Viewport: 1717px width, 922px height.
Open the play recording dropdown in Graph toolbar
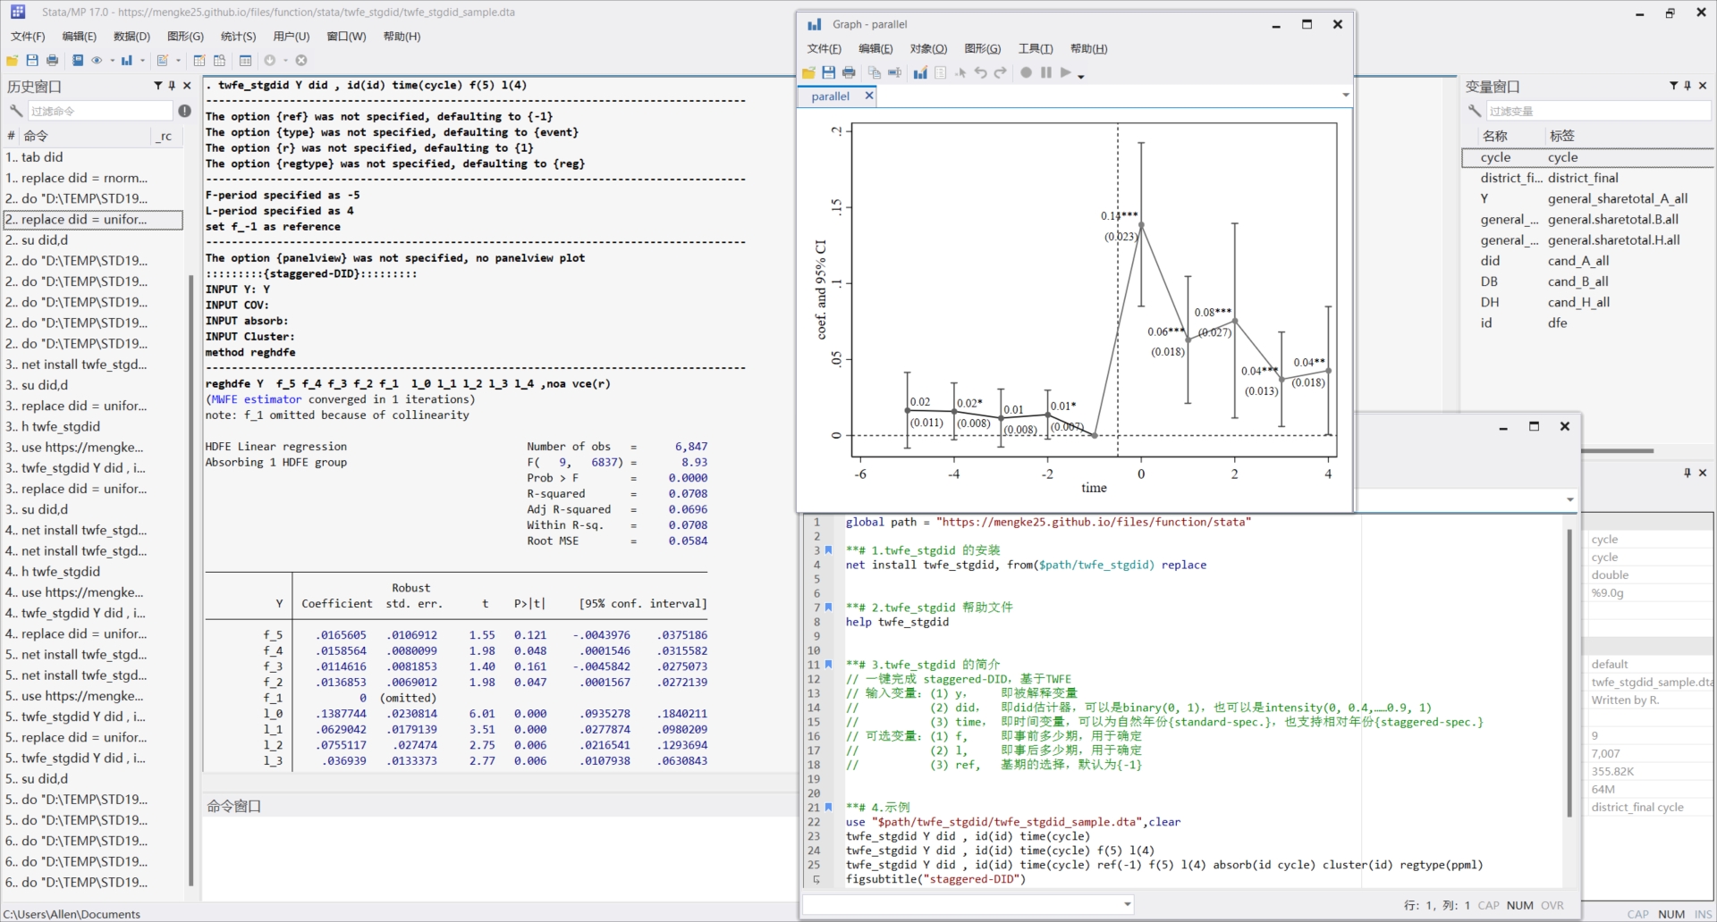click(1080, 76)
